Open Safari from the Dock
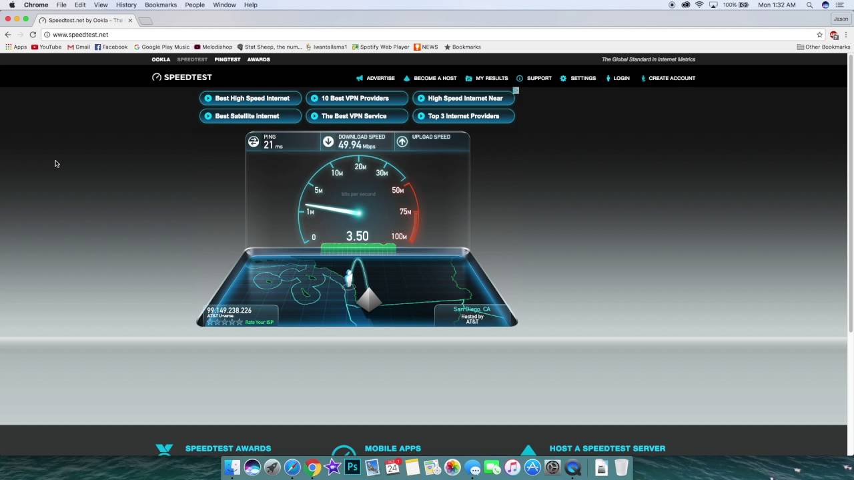 pyautogui.click(x=292, y=467)
